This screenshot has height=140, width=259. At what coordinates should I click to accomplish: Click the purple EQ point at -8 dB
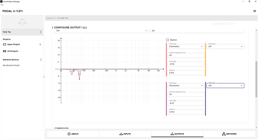click(80, 79)
